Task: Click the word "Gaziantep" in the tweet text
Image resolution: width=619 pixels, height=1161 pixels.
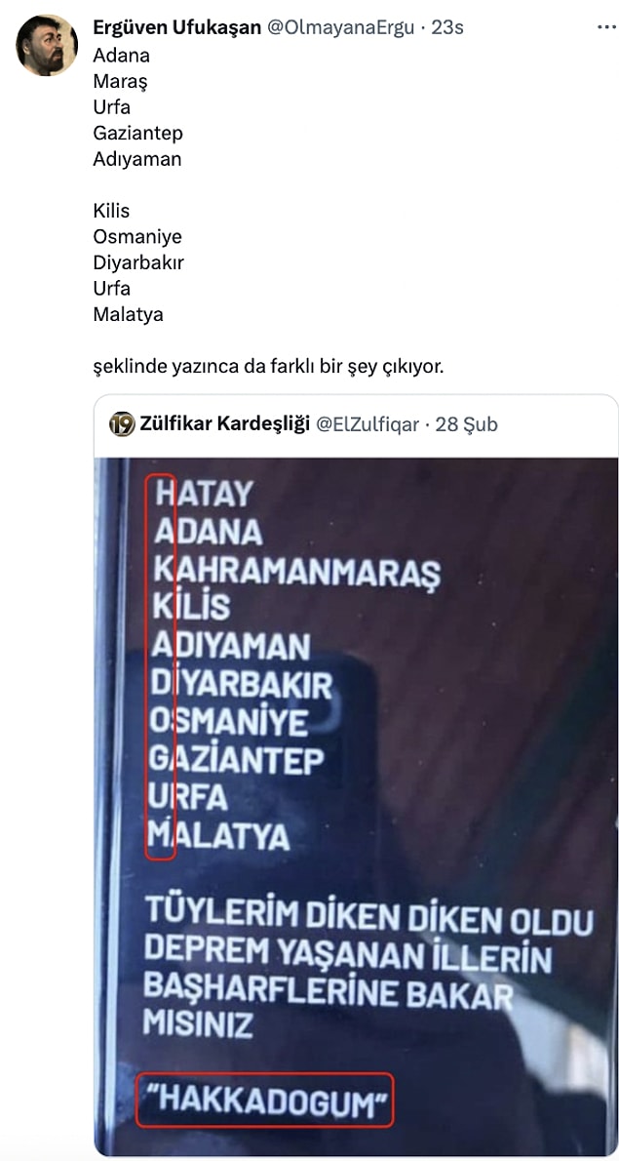Action: pyautogui.click(x=137, y=134)
